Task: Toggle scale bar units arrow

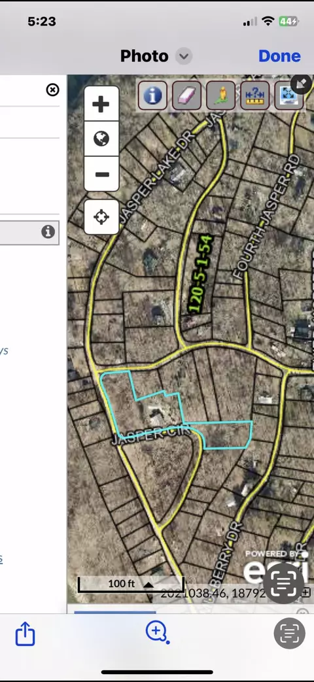Action: [148, 584]
